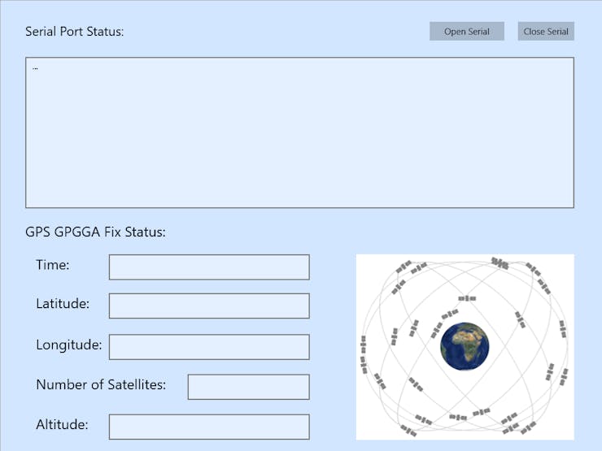The image size is (602, 451).
Task: Click the 'Serial Port Status:' label
Action: [75, 32]
